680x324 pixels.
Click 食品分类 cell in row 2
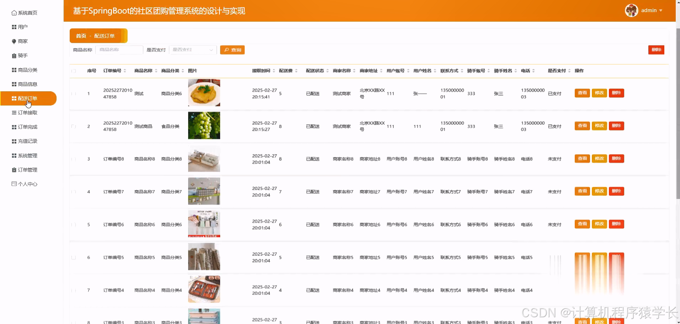click(x=170, y=126)
